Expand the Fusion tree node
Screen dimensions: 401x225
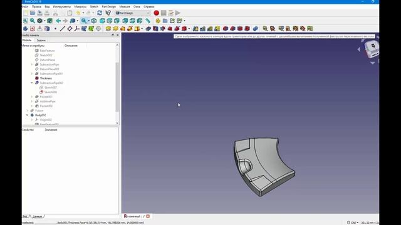pos(27,111)
